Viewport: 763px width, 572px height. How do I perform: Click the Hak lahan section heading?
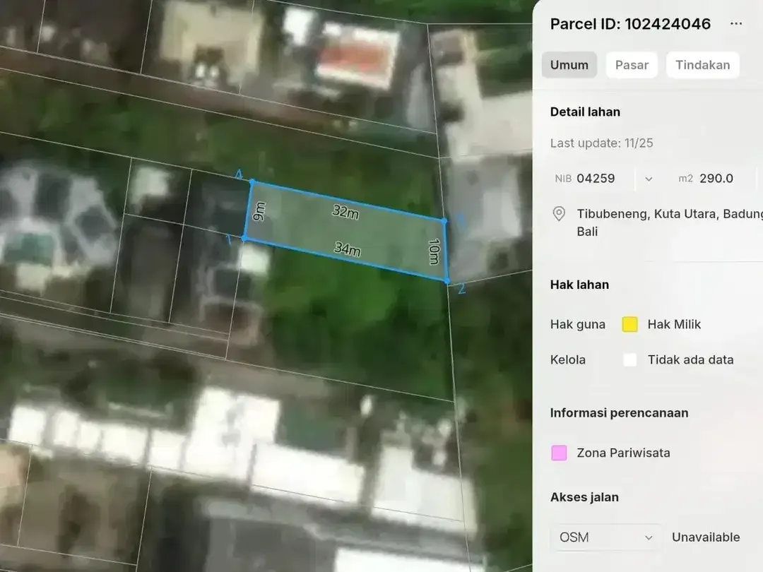(x=579, y=285)
